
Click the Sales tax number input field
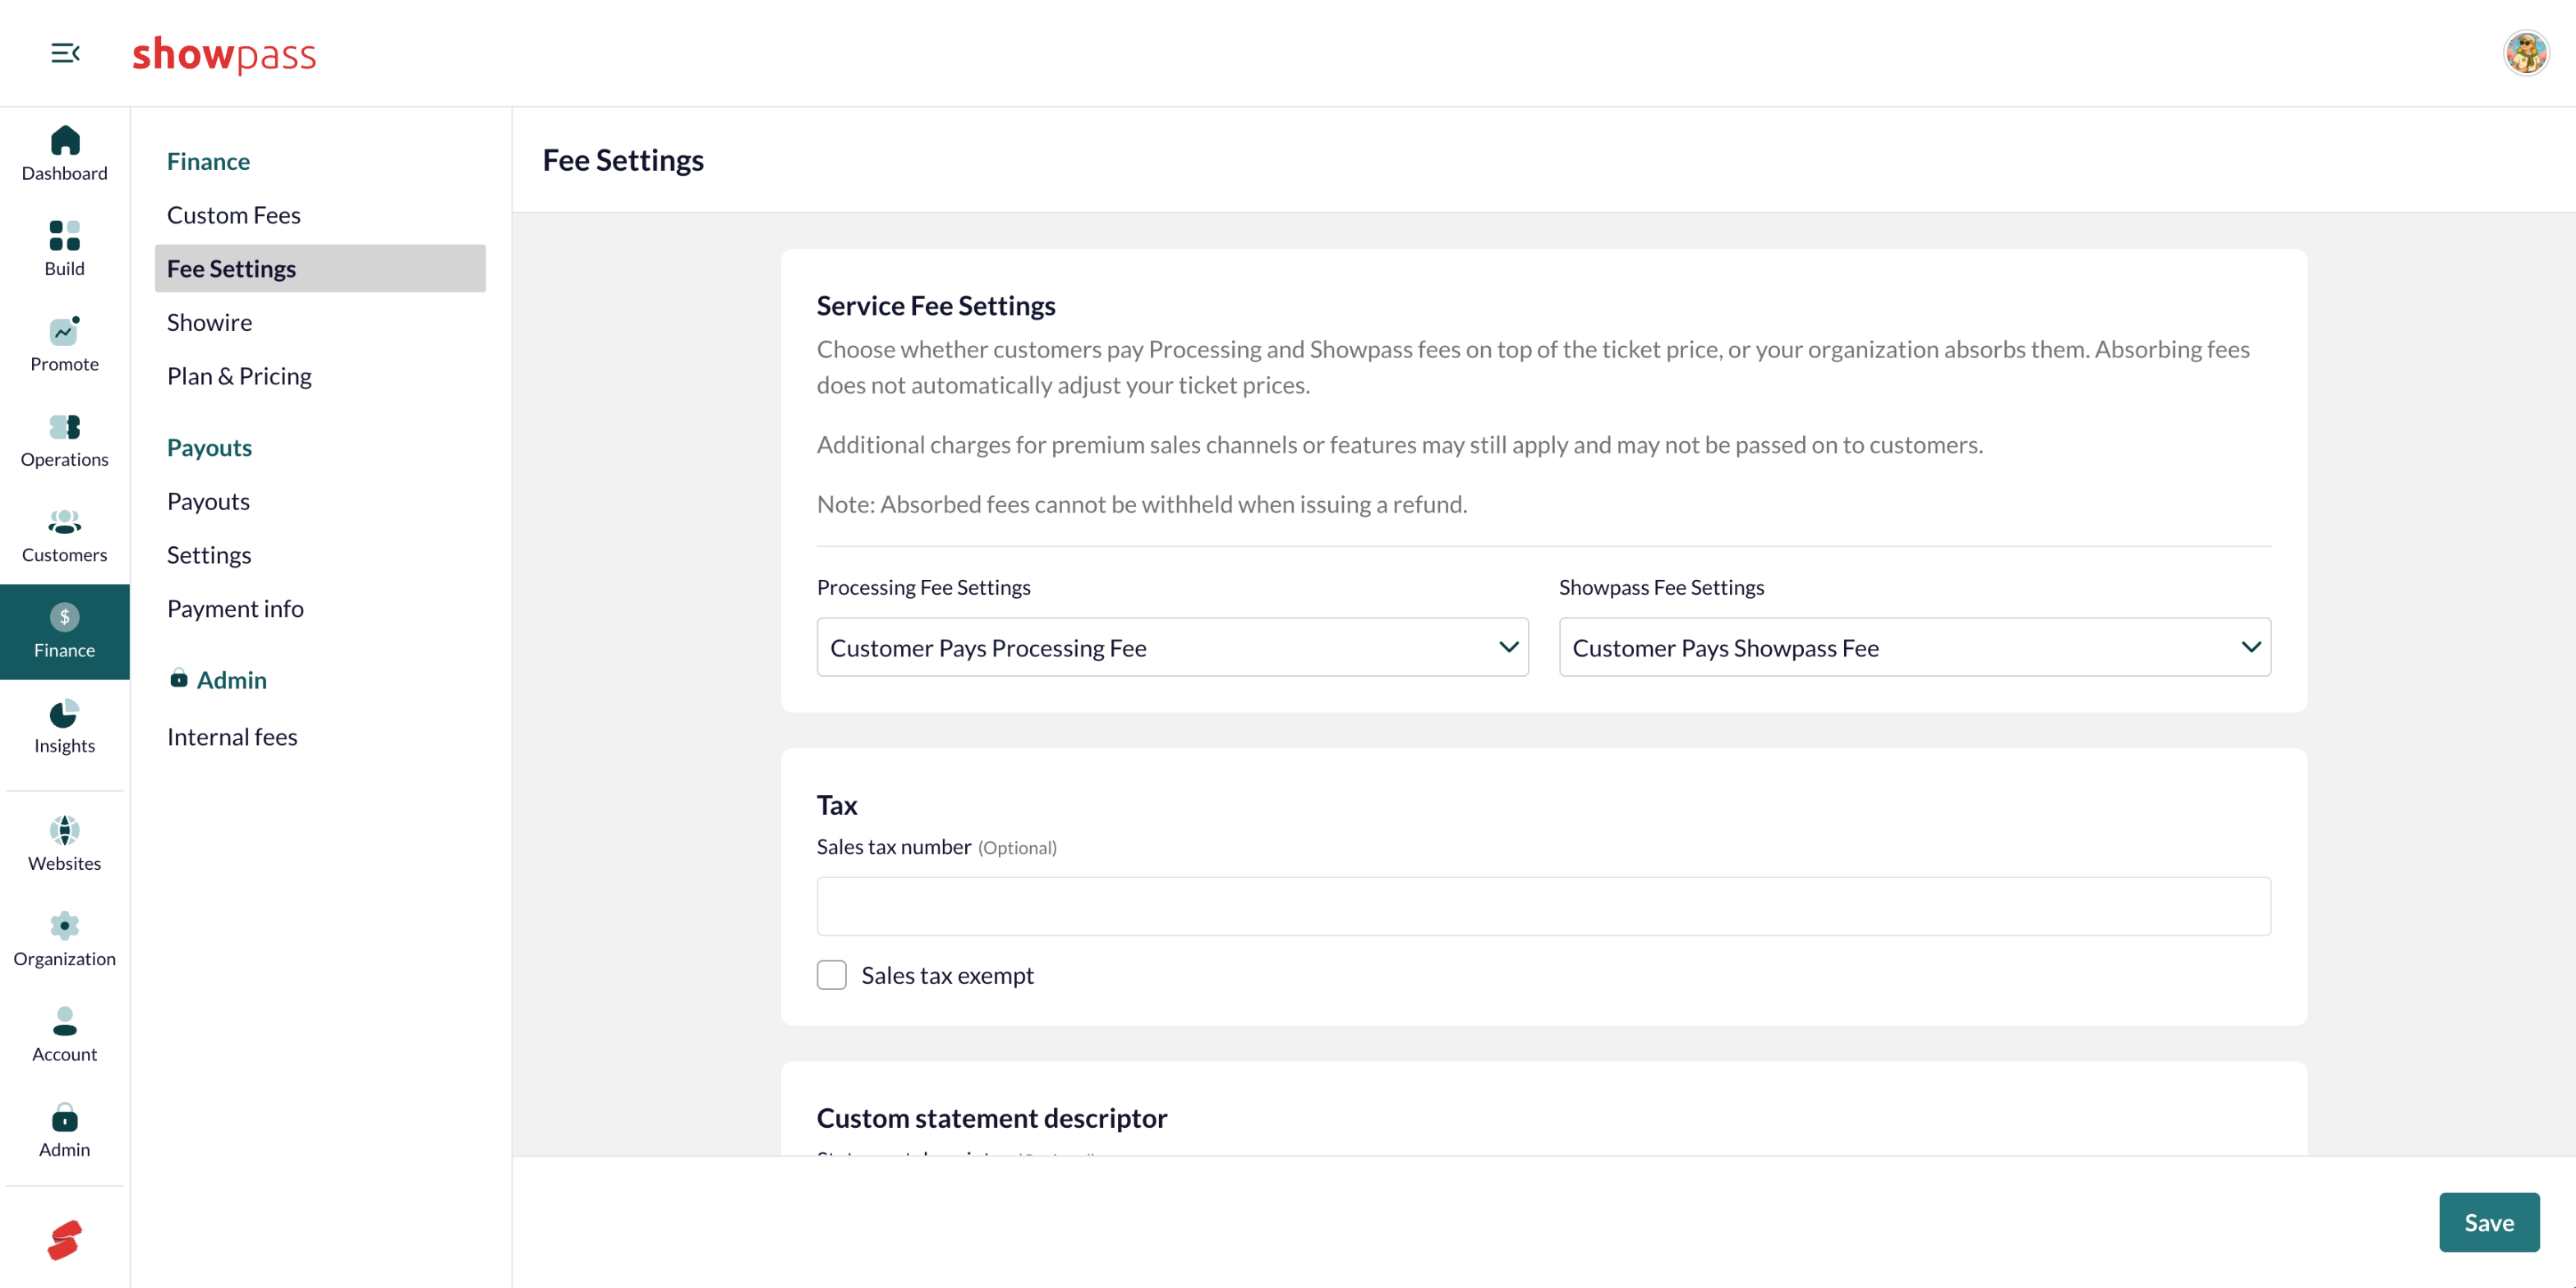1543,906
